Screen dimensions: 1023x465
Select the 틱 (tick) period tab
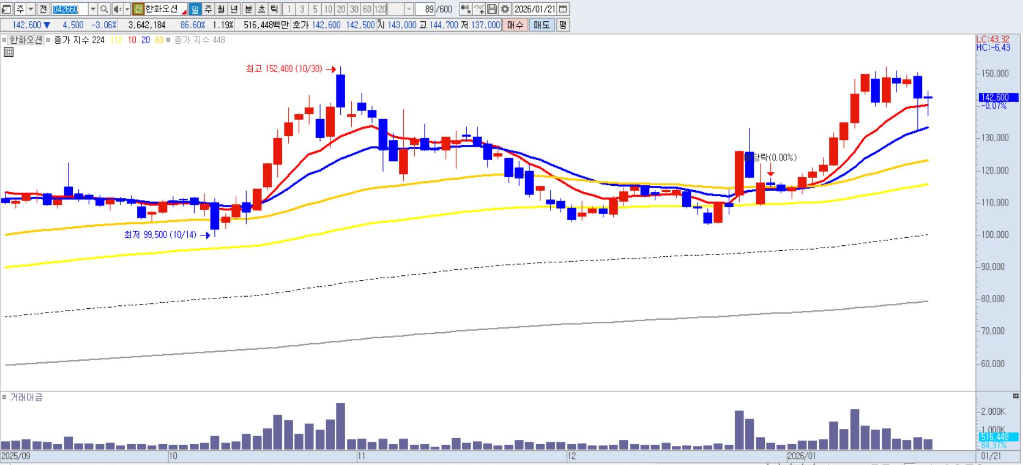[275, 9]
